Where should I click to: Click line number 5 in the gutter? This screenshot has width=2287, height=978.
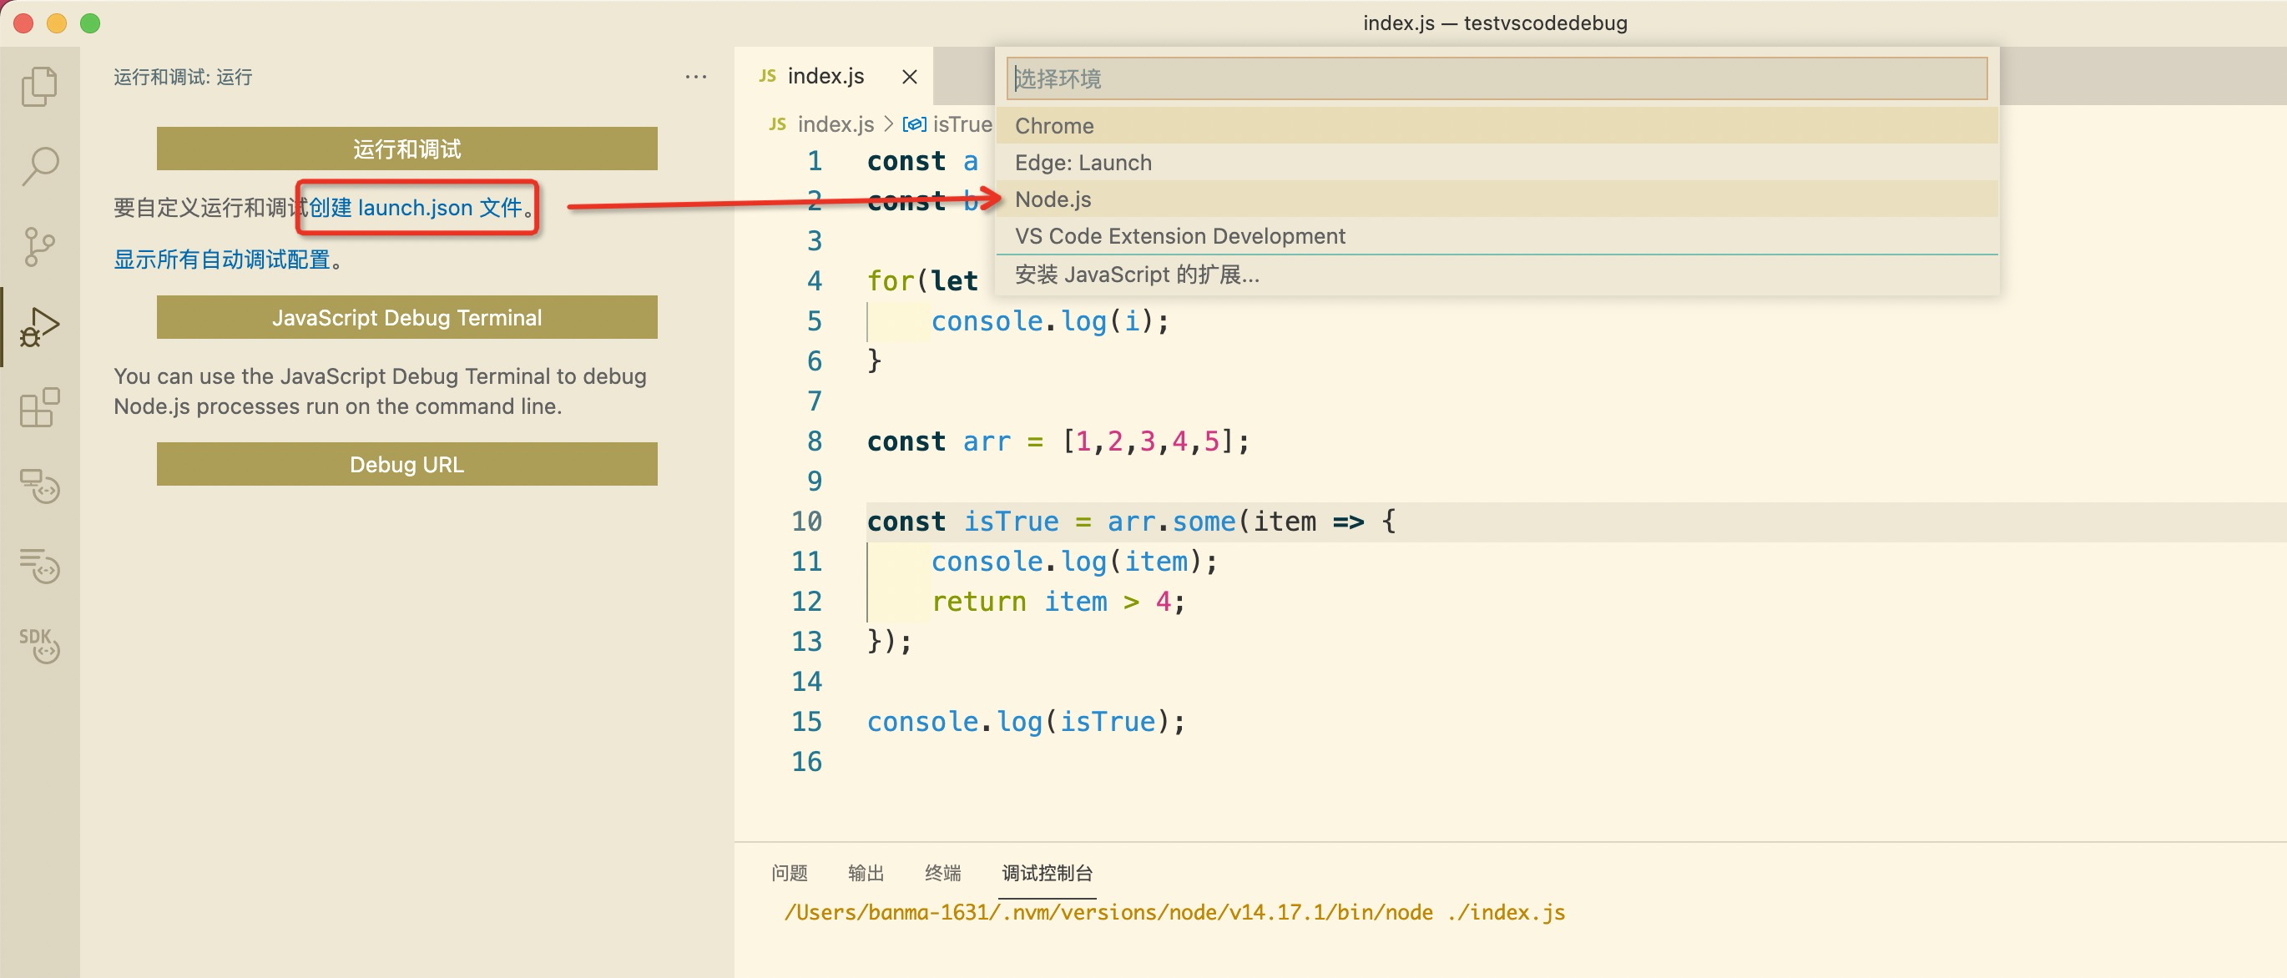pos(814,321)
